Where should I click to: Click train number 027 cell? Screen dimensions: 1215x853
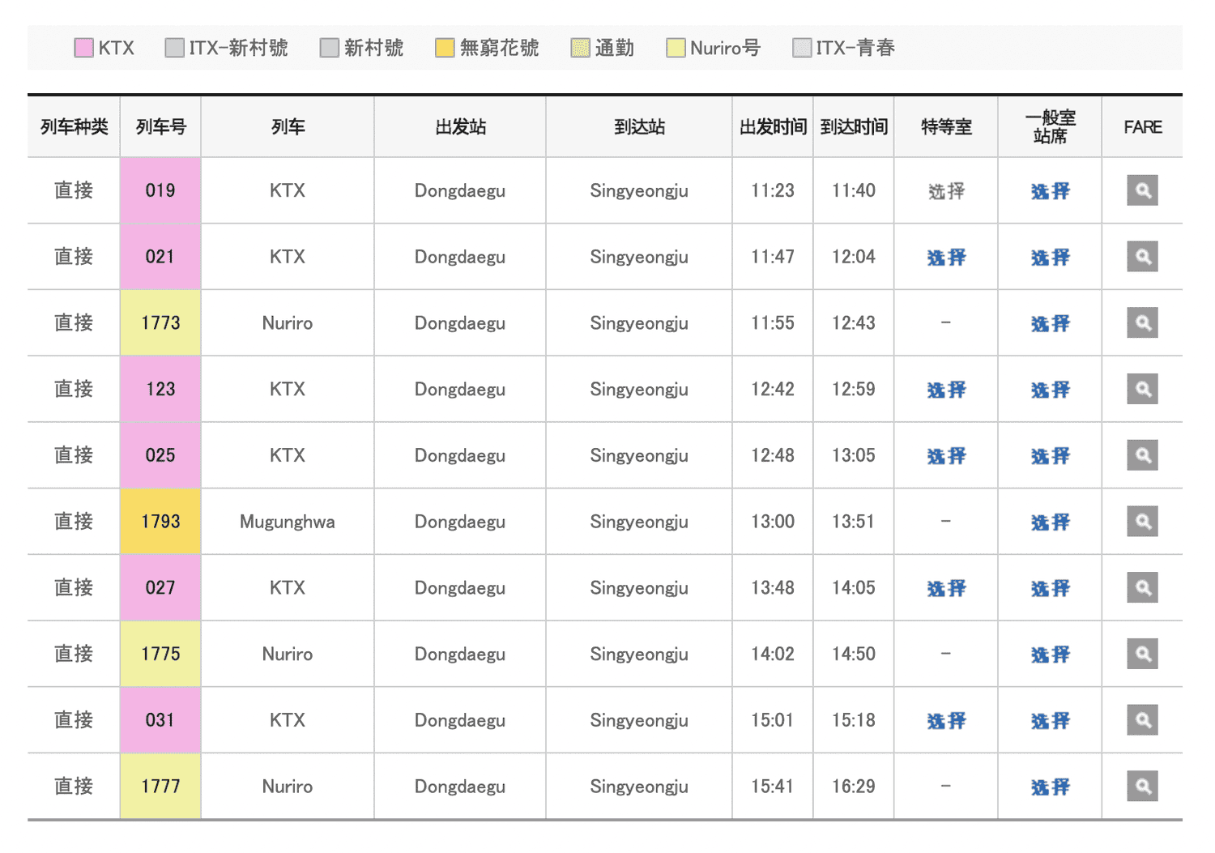coord(160,587)
